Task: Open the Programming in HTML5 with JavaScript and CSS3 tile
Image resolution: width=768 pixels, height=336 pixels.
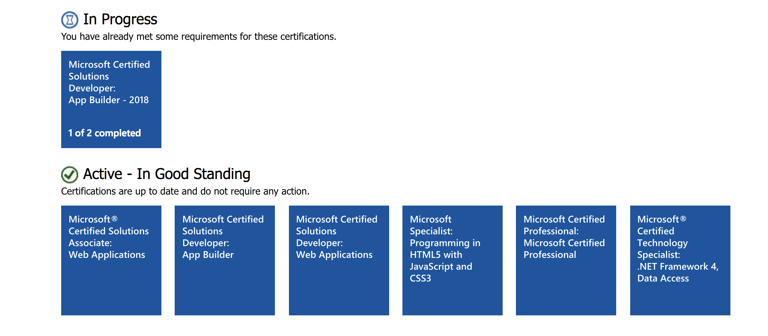Action: (x=453, y=260)
